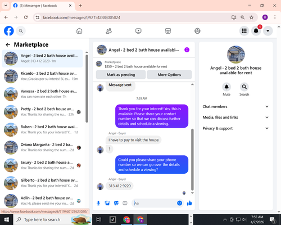Screen dimensions: 281x225
Task: Click the browser back arrow
Action: pos(6,17)
